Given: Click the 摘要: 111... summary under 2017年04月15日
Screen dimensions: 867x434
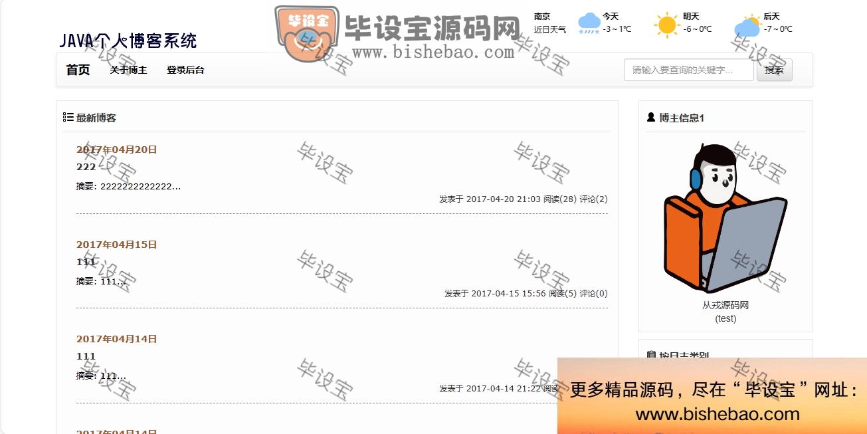Looking at the screenshot, I should click(x=101, y=281).
